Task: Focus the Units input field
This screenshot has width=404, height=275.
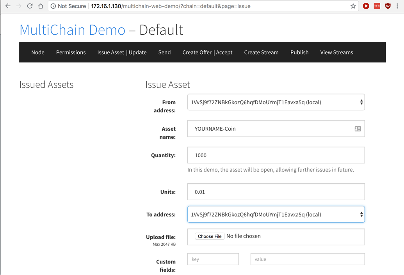Action: coord(276,192)
